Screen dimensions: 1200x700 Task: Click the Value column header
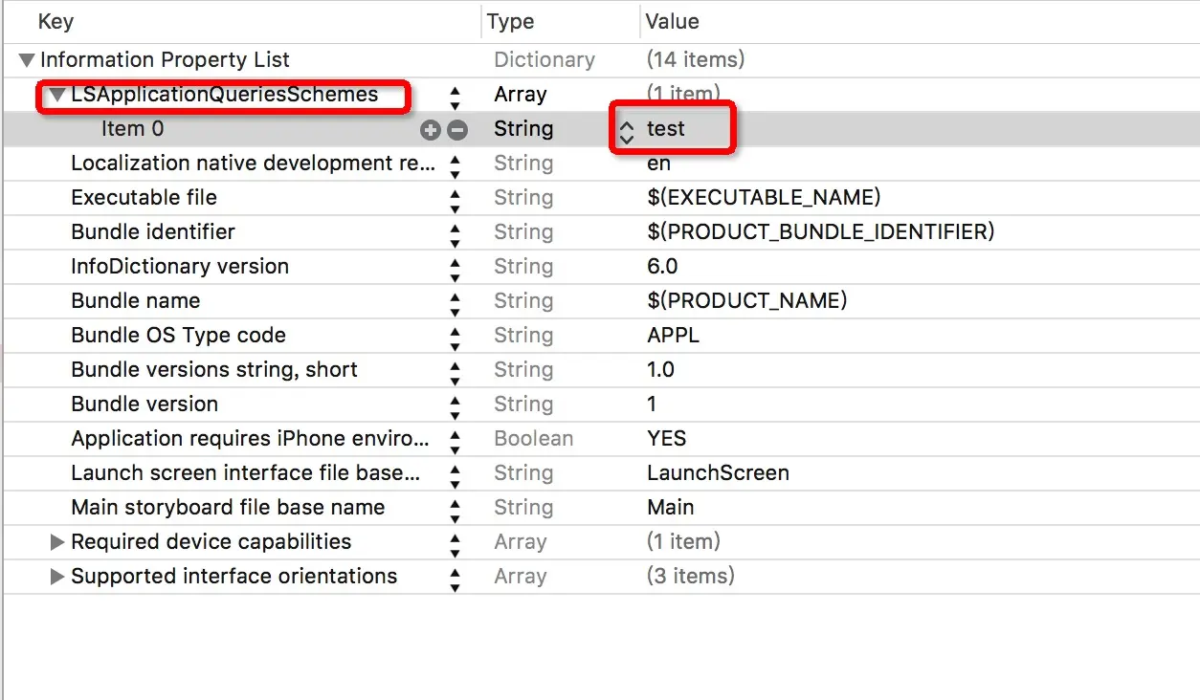672,21
